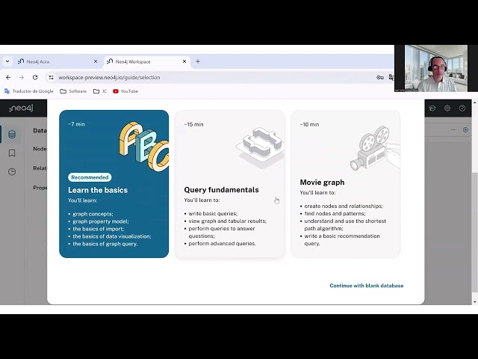Image resolution: width=478 pixels, height=359 pixels.
Task: Click the ABC illustration thumbnail
Action: coord(143,147)
